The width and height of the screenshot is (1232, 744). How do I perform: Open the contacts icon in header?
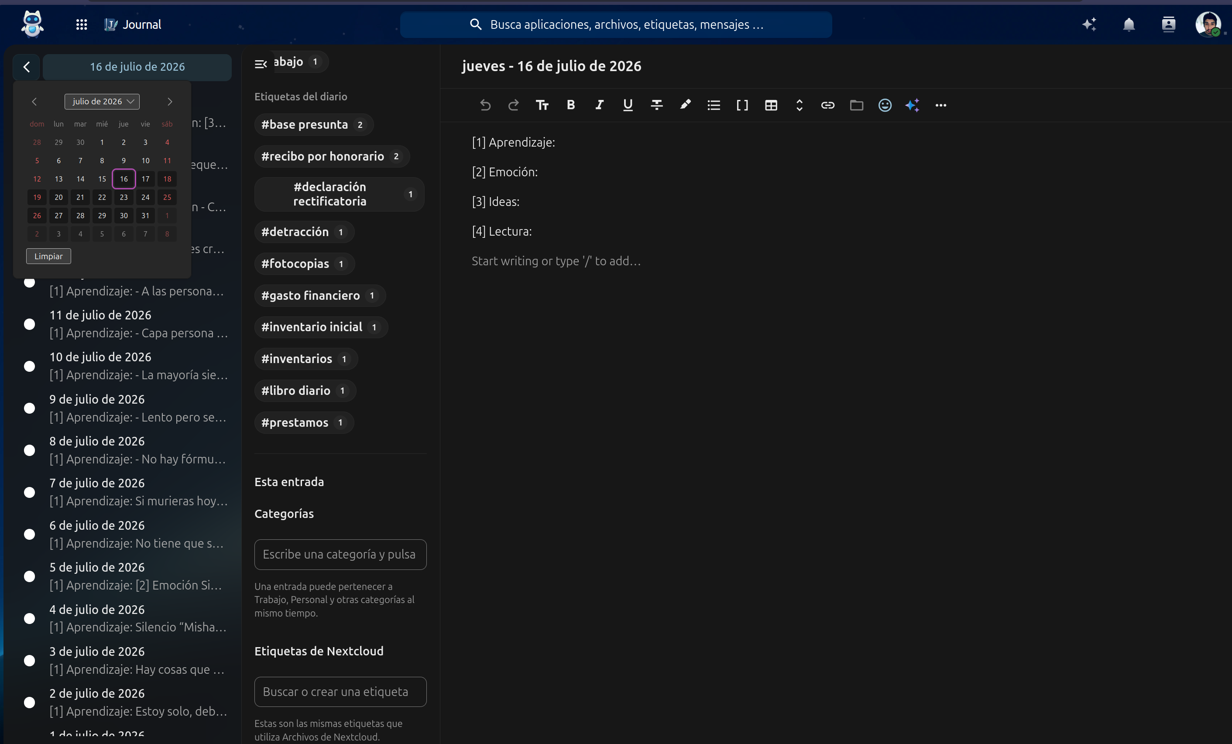(x=1168, y=24)
